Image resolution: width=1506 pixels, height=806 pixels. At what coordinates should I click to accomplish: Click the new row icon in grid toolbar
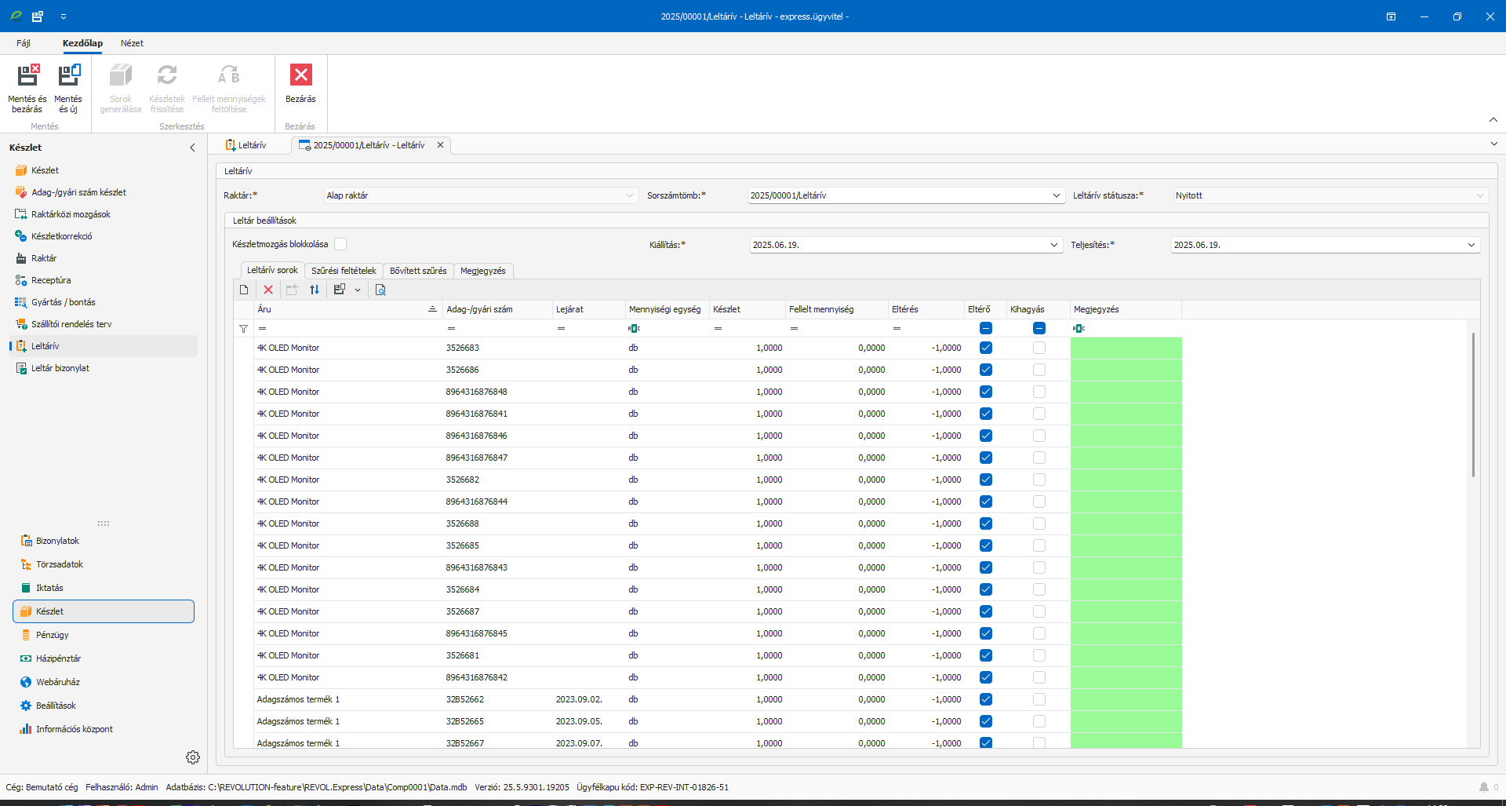(244, 290)
